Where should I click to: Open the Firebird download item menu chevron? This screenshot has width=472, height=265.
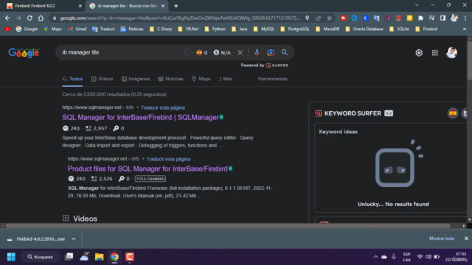pyautogui.click(x=74, y=239)
